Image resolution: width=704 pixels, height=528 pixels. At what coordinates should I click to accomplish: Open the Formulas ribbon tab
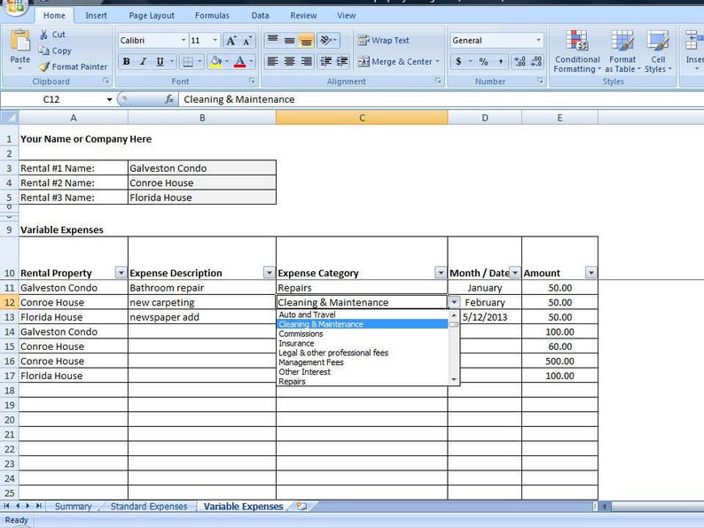[x=212, y=16]
